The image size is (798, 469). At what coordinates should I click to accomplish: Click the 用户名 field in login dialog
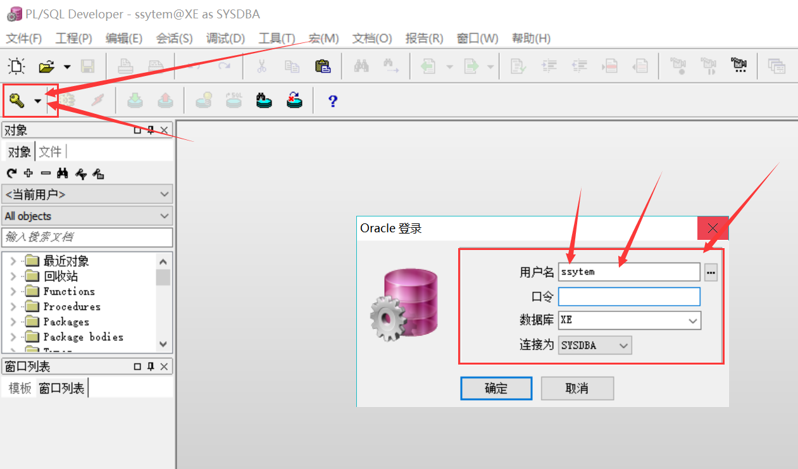629,272
